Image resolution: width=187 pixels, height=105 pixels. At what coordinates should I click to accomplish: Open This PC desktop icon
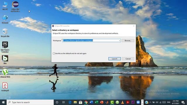(5, 6)
